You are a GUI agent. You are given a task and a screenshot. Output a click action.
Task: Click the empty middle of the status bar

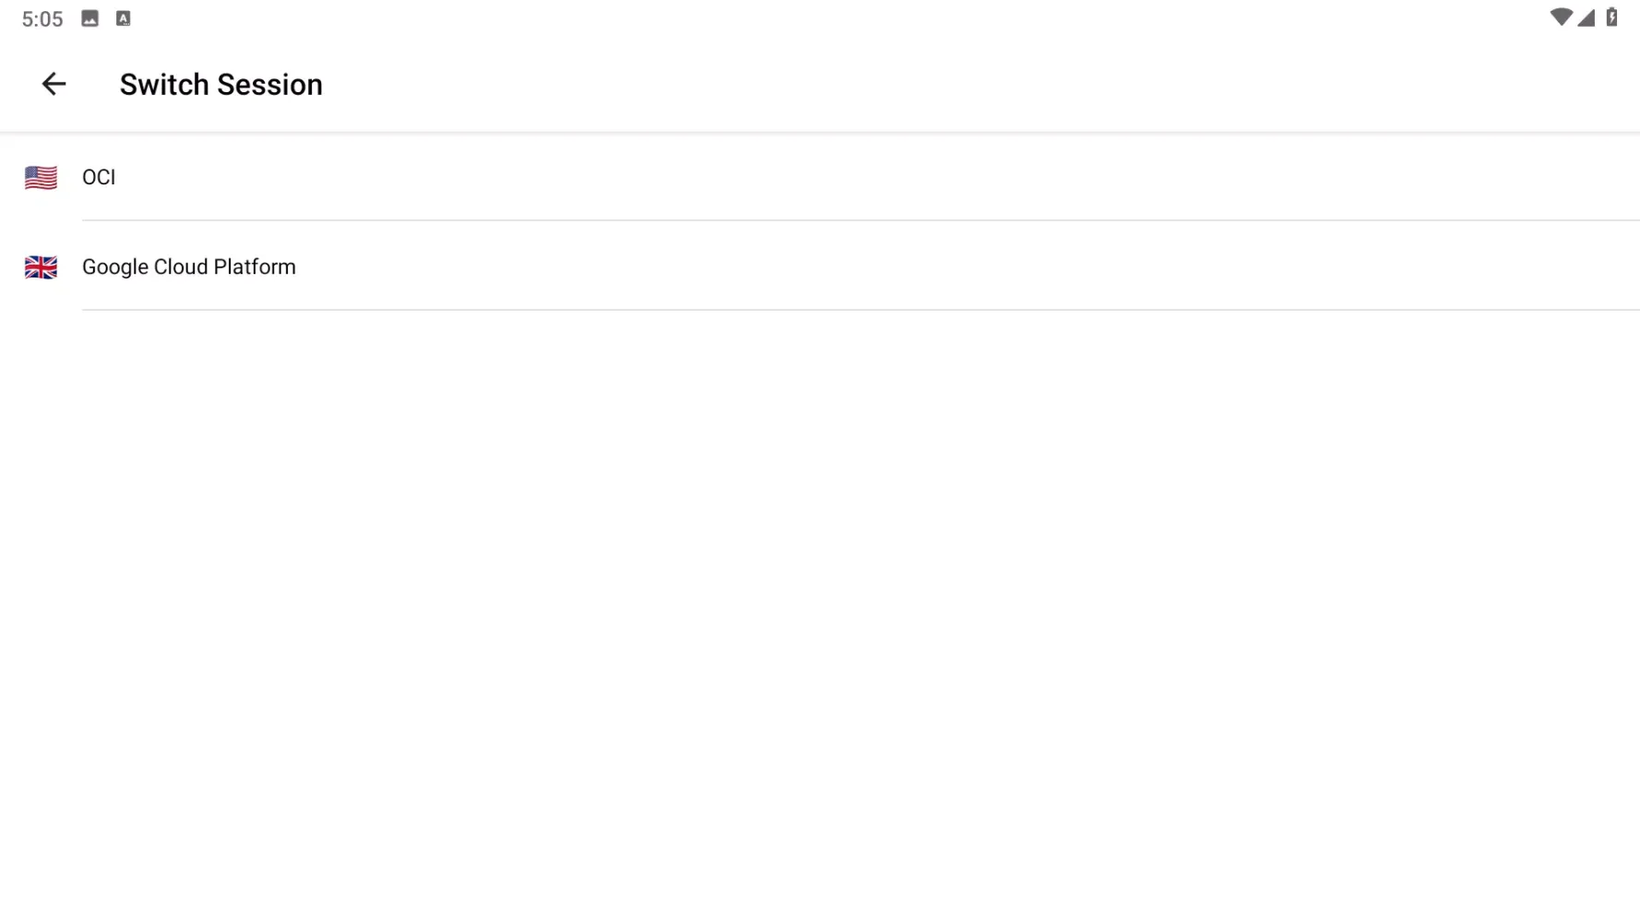820,18
